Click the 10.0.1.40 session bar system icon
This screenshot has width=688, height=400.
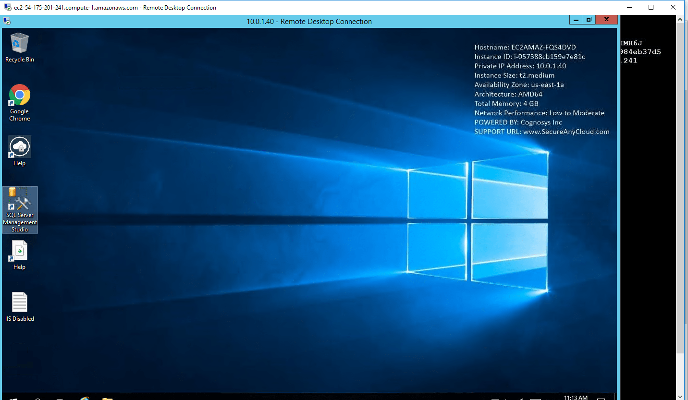[x=7, y=21]
